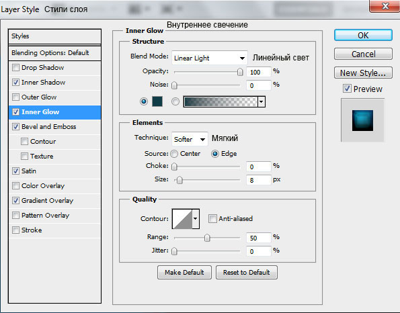Uncheck the Inner Glow checkbox
400x313 pixels.
16,112
